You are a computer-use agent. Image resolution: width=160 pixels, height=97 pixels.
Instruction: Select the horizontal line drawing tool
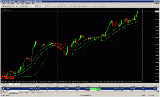point(52,6)
